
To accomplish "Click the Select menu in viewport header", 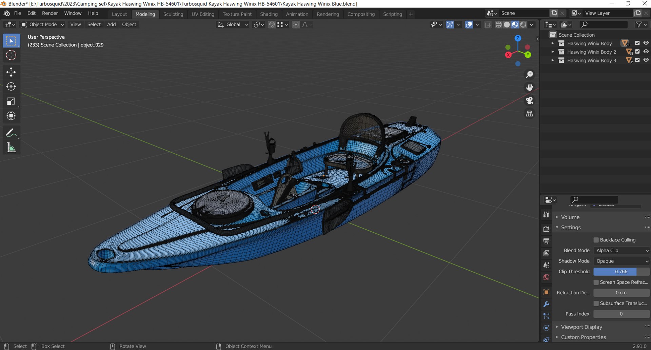I will pyautogui.click(x=94, y=24).
